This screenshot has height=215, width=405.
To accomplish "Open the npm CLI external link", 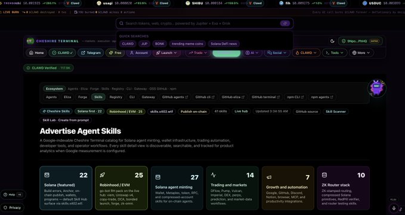I will [295, 97].
